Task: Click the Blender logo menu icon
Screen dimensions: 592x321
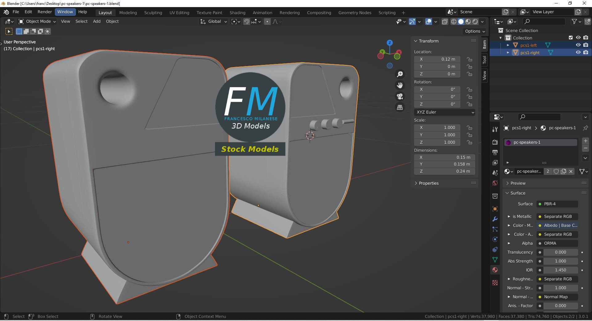Action: (6, 12)
